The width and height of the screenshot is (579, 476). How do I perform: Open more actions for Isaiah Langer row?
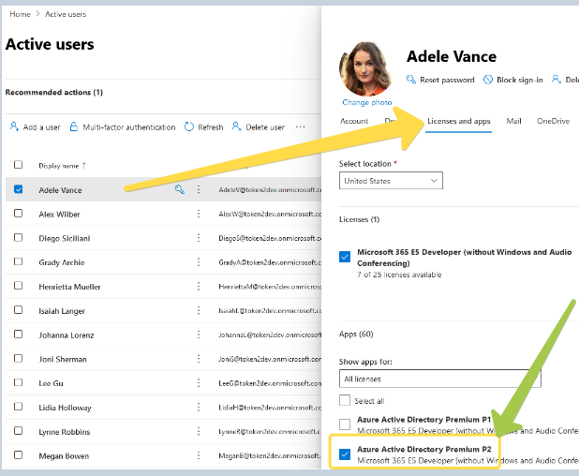[x=199, y=310]
